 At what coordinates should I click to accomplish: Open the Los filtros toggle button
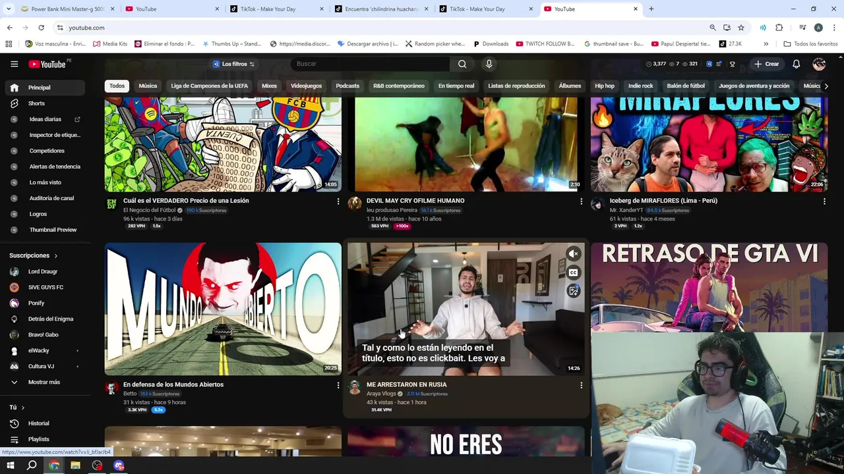click(x=233, y=64)
